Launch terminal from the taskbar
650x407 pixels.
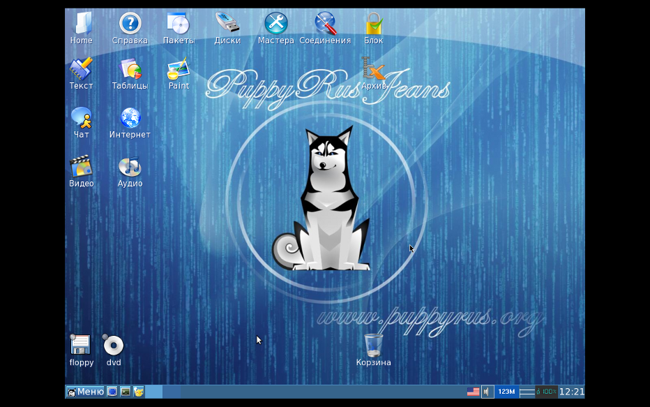126,392
